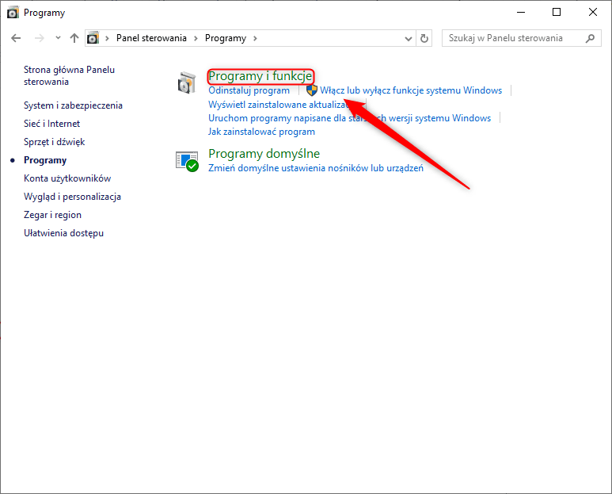Click the search magnifier icon
This screenshot has width=612, height=494.
coord(591,38)
